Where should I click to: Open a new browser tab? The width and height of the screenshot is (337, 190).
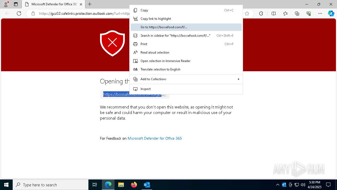pyautogui.click(x=90, y=4)
